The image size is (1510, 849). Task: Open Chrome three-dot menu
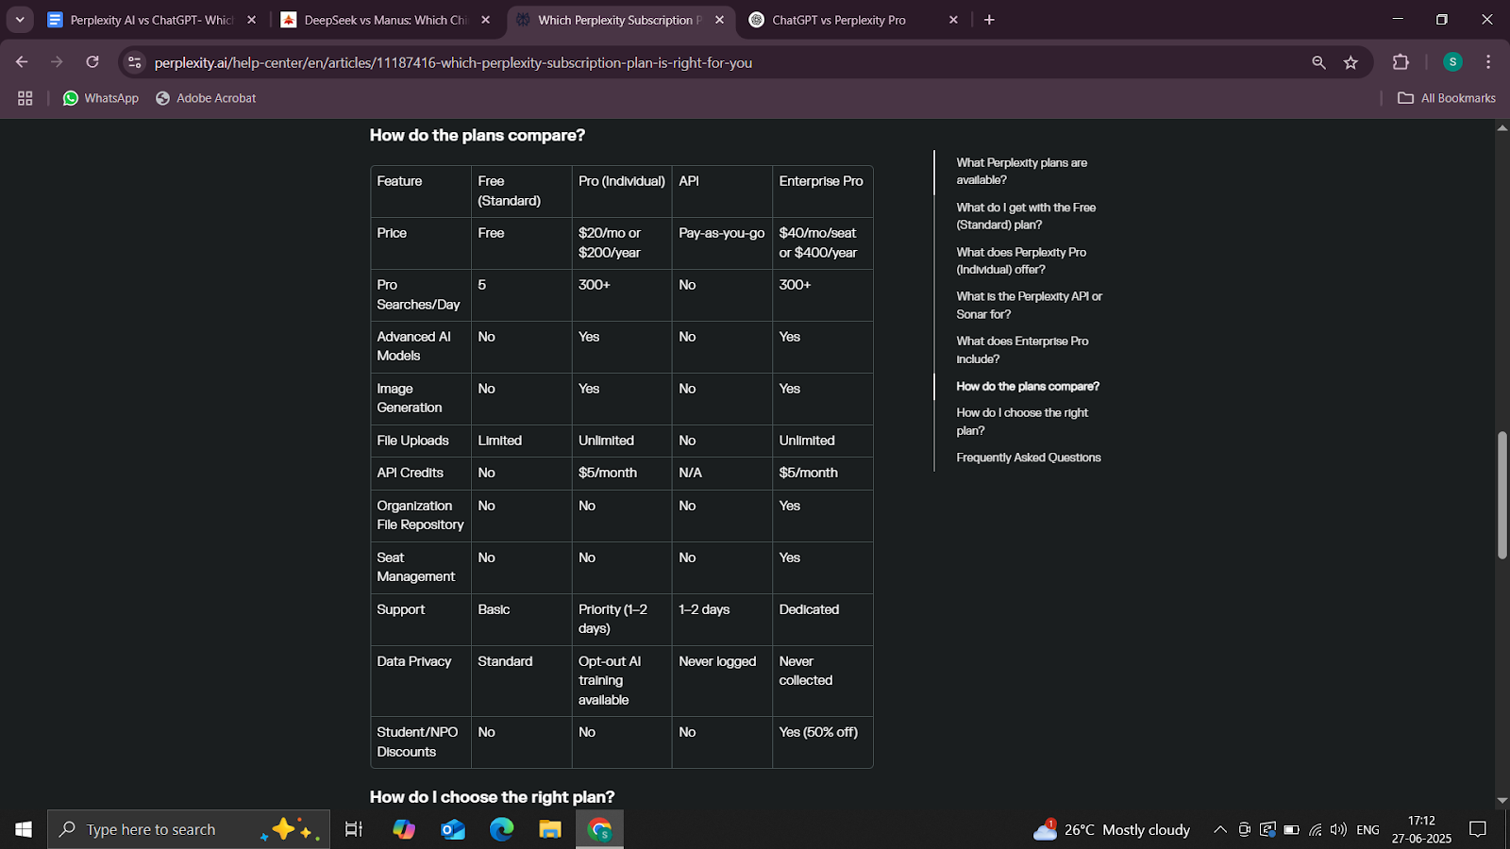(1488, 62)
